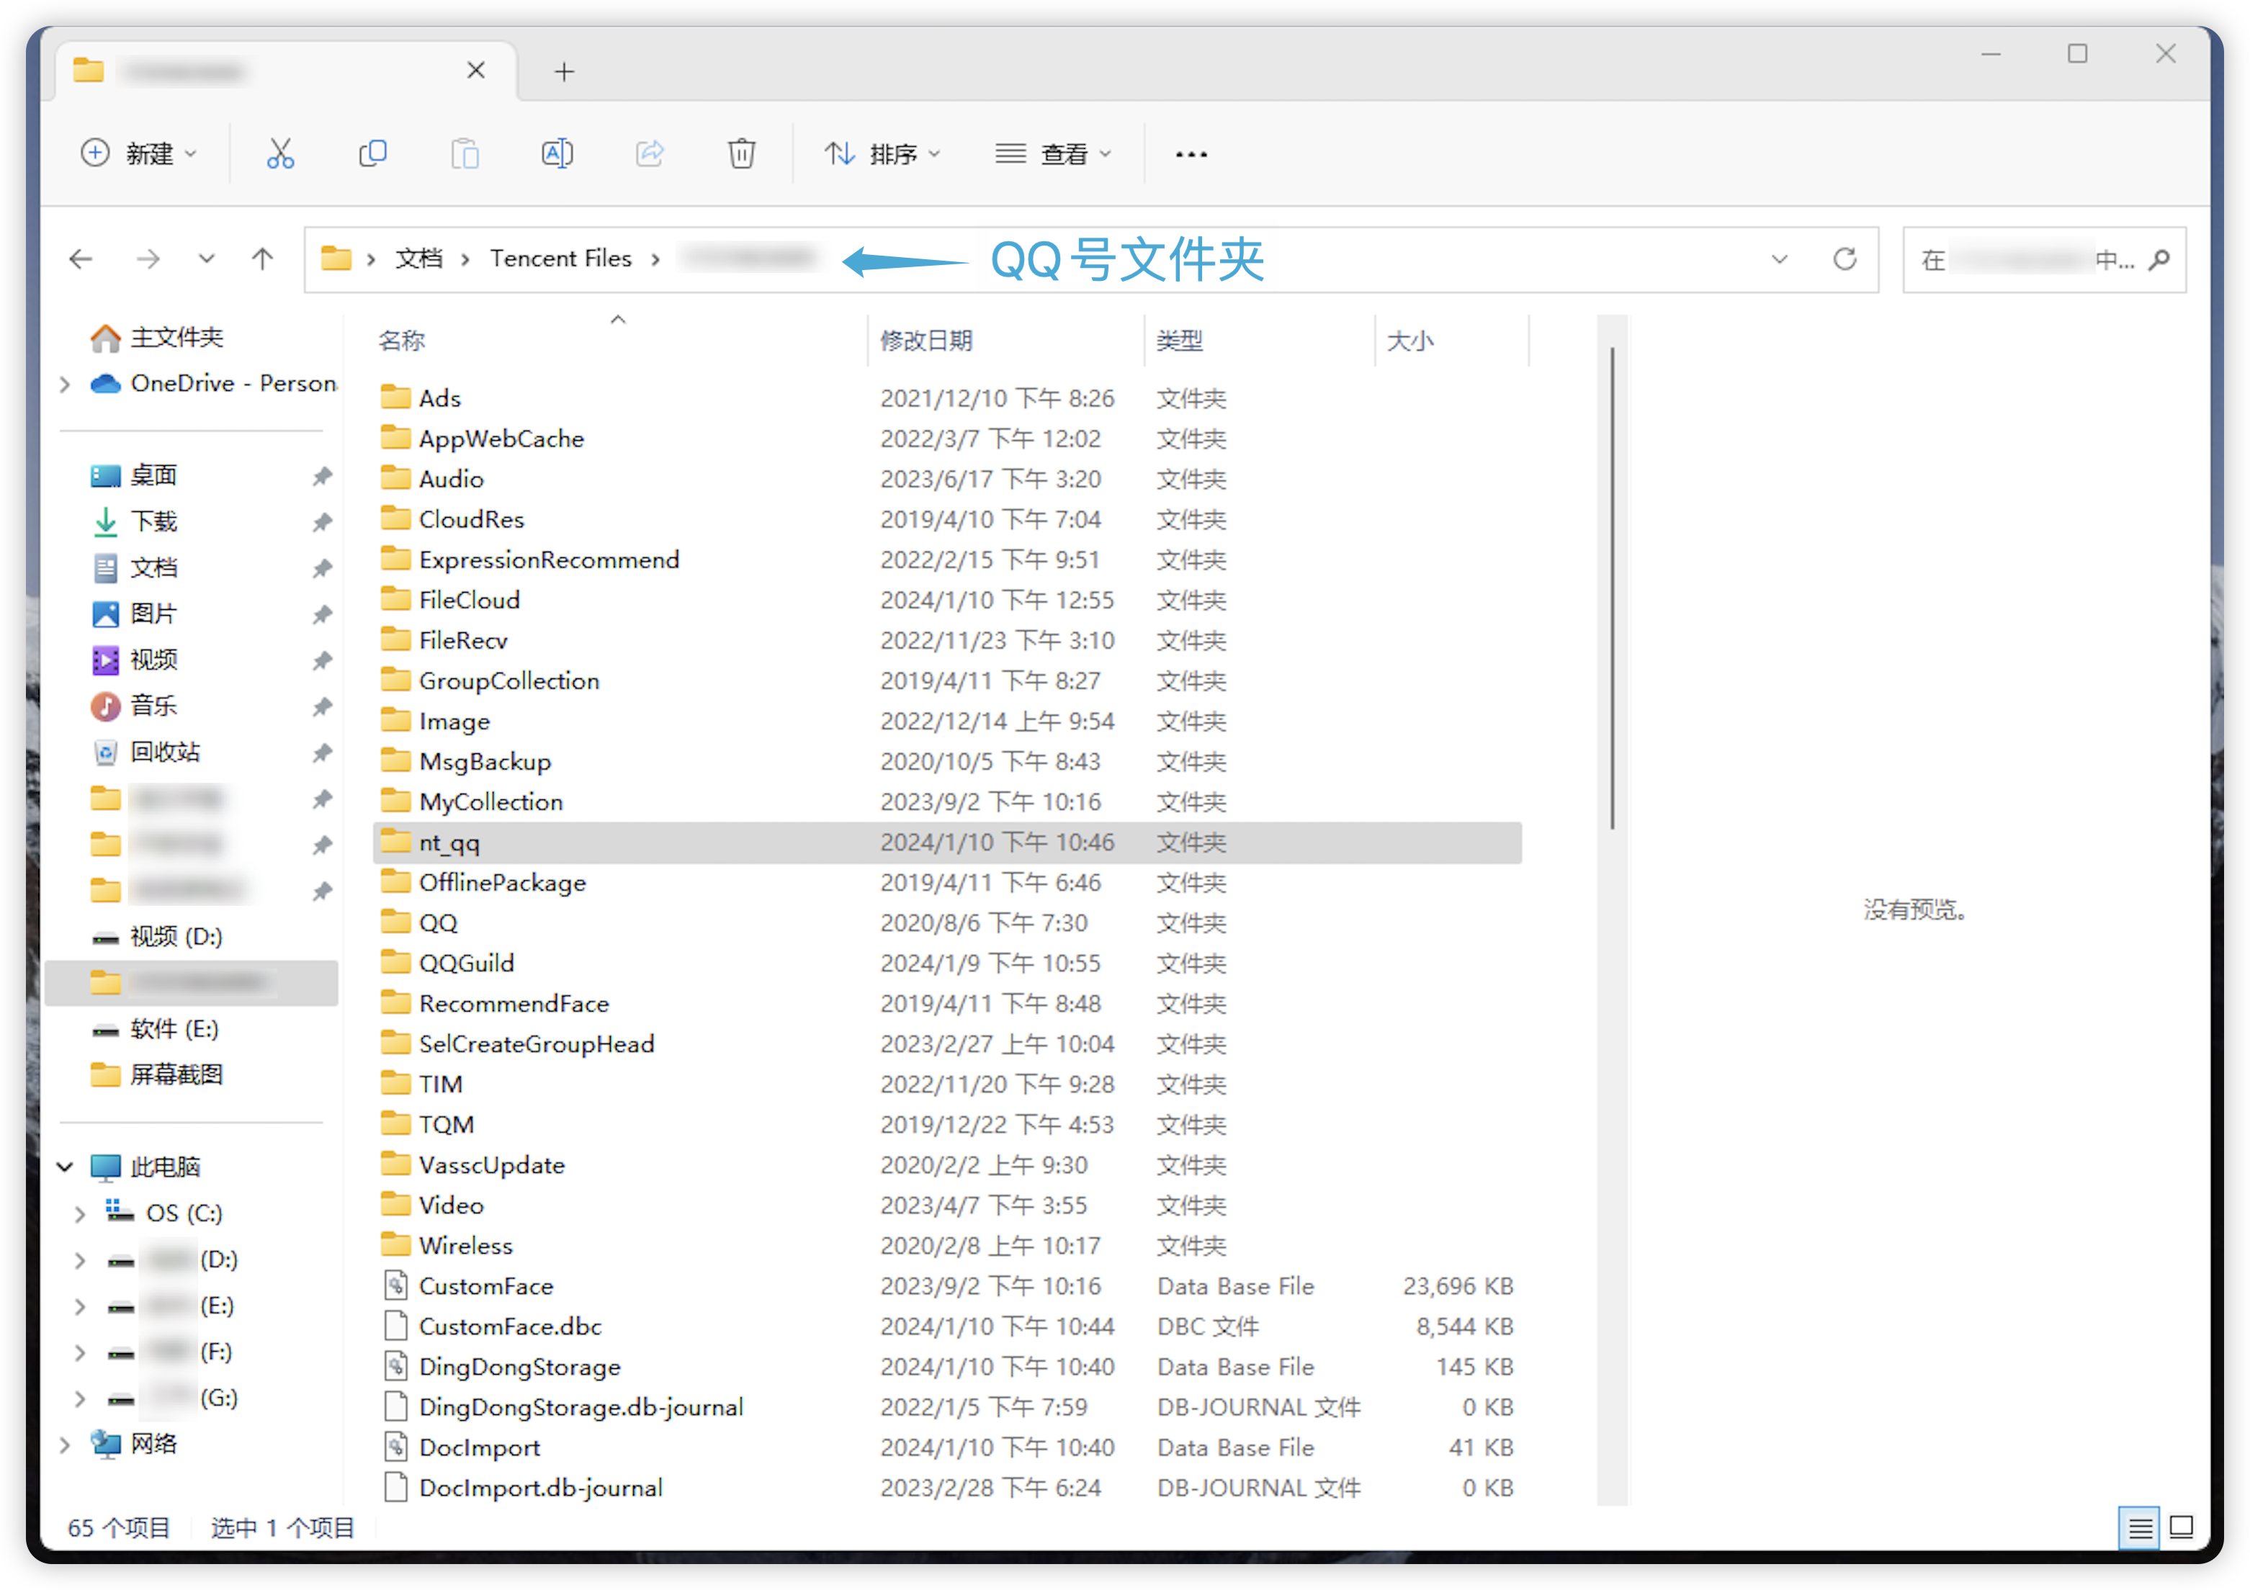Pin toggle next to 桌面 in sidebar

(323, 476)
